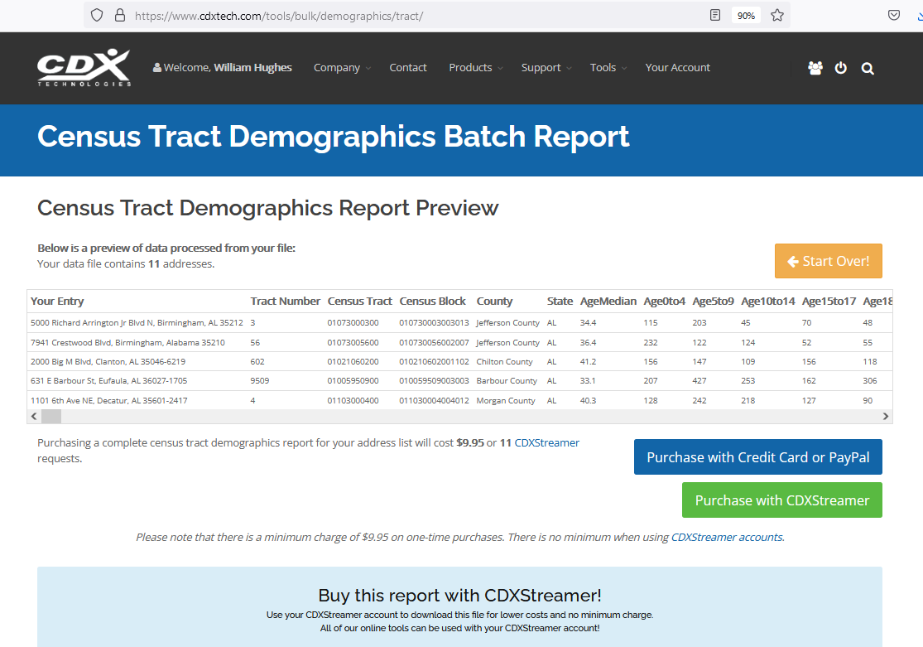Bookmark this page with star icon
This screenshot has width=923, height=647.
tap(777, 15)
